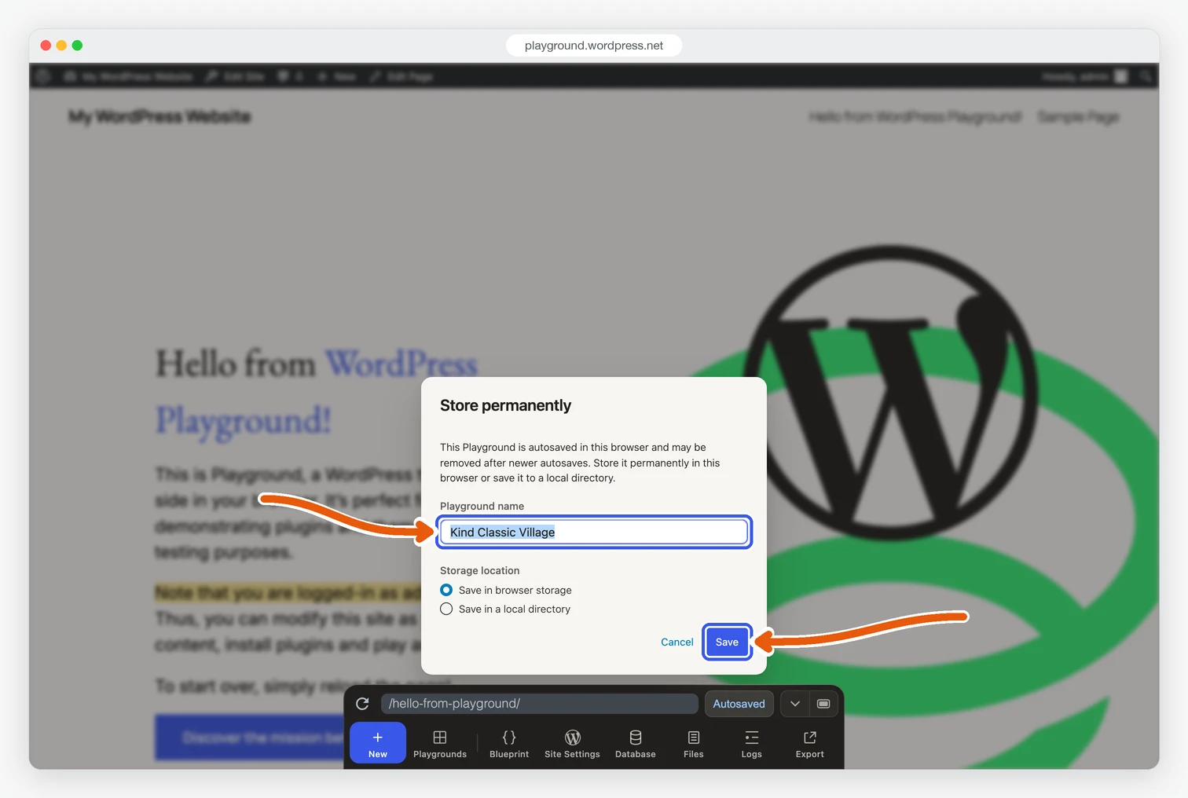
Task: Select Save in browser storage
Action: (446, 590)
